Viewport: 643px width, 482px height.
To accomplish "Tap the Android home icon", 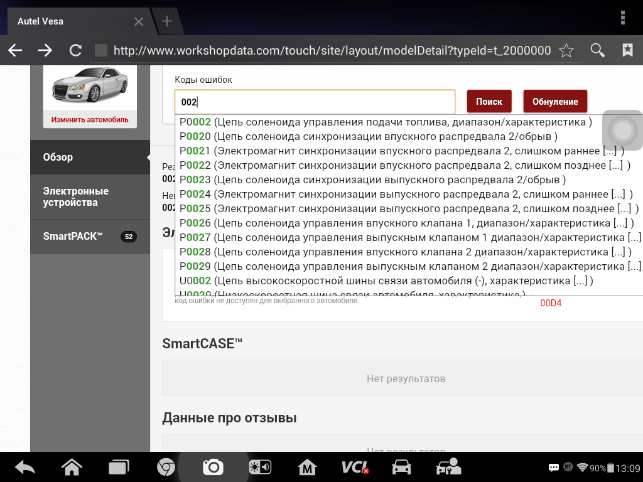I will [72, 467].
